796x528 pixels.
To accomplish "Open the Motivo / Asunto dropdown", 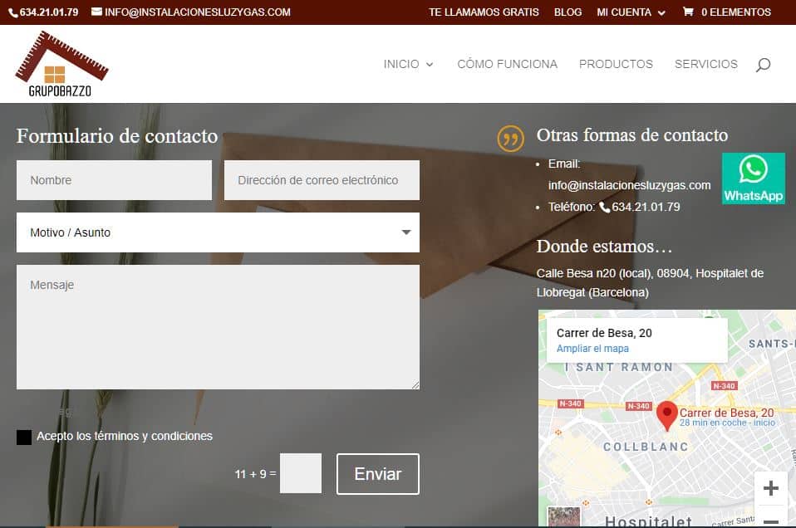I will click(218, 232).
